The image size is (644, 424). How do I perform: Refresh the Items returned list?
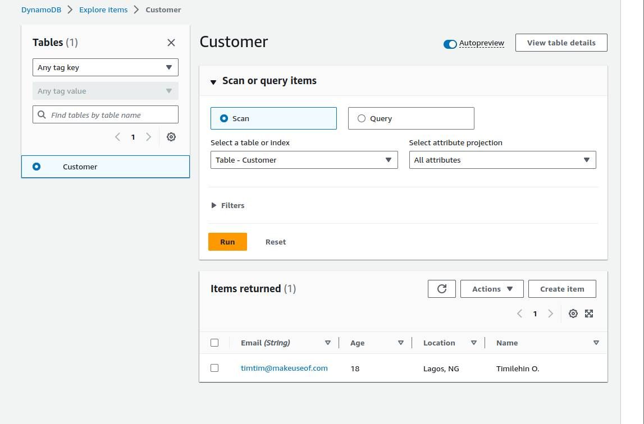pyautogui.click(x=441, y=288)
